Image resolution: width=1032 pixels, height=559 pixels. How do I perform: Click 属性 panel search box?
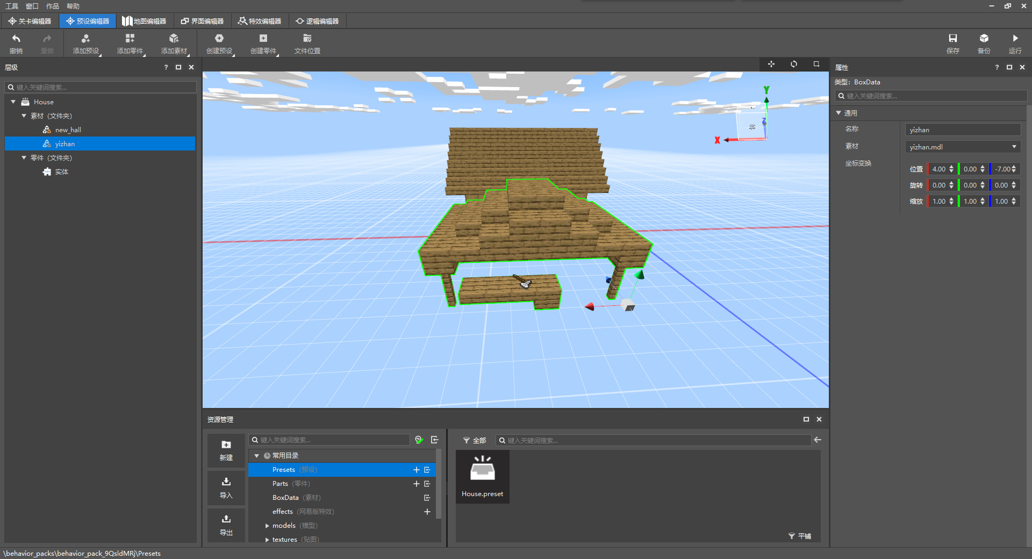[x=931, y=96]
